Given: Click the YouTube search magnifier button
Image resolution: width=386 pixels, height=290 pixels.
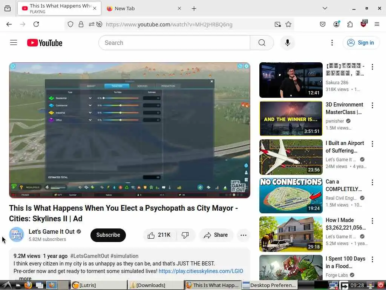Looking at the screenshot, I should (262, 43).
